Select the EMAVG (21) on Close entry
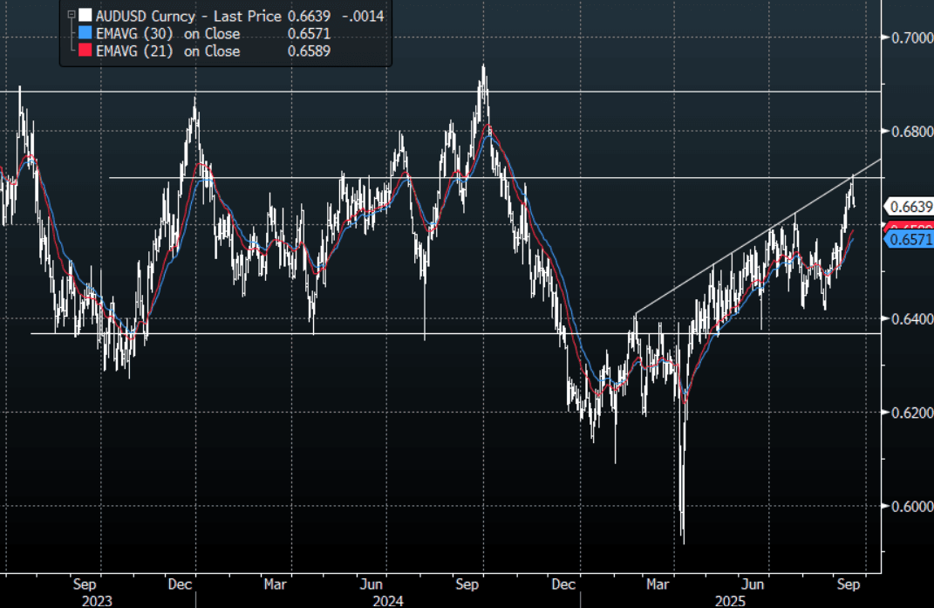 point(167,51)
